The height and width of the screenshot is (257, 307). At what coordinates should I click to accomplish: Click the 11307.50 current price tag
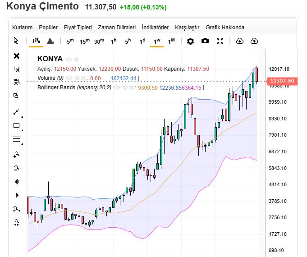[x=282, y=81]
